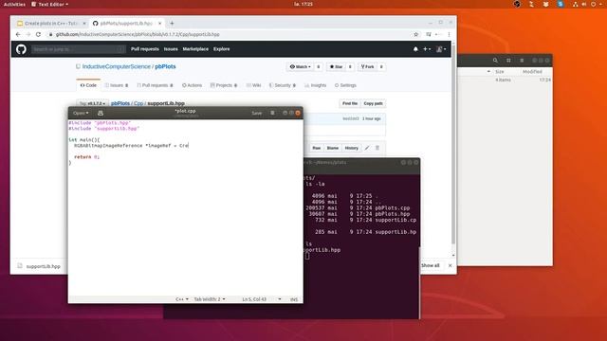Search in the file manager window
The image size is (607, 341).
coord(495,61)
